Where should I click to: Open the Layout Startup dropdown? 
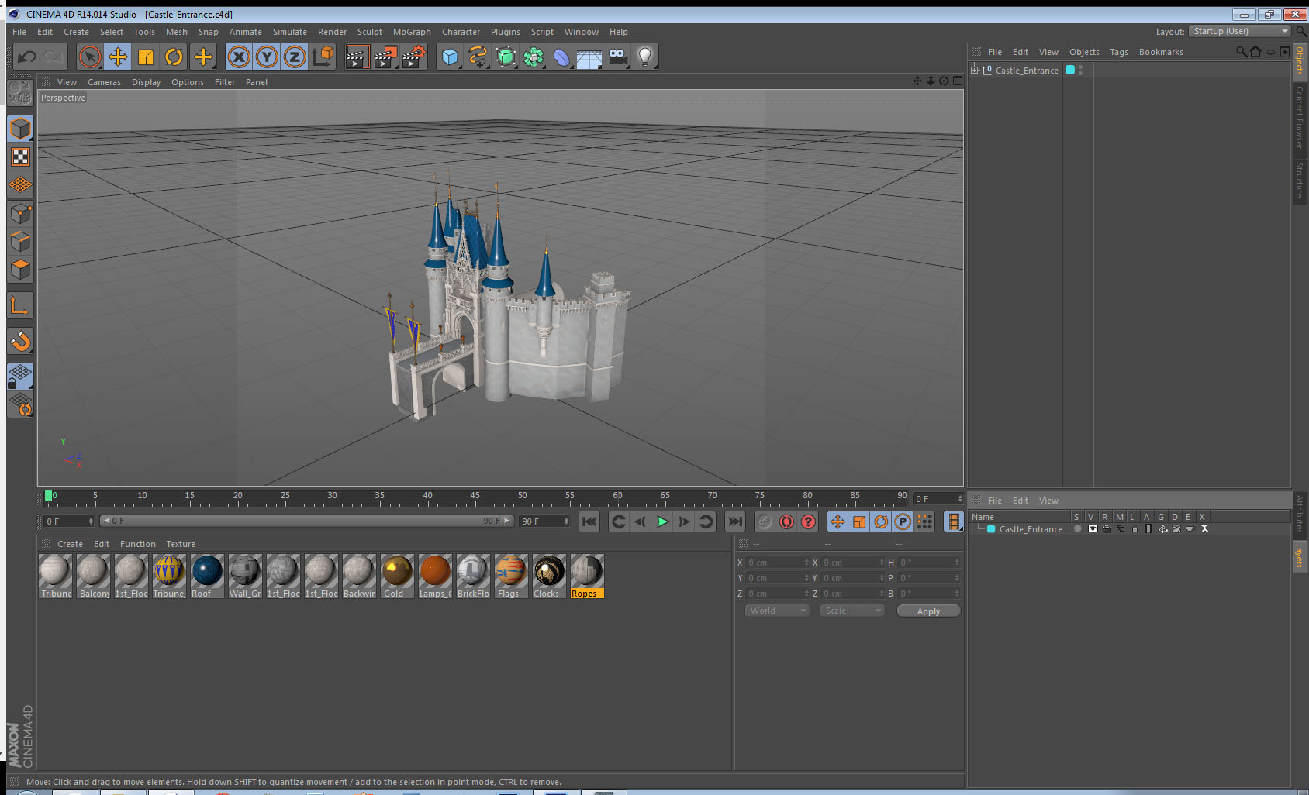point(1239,31)
